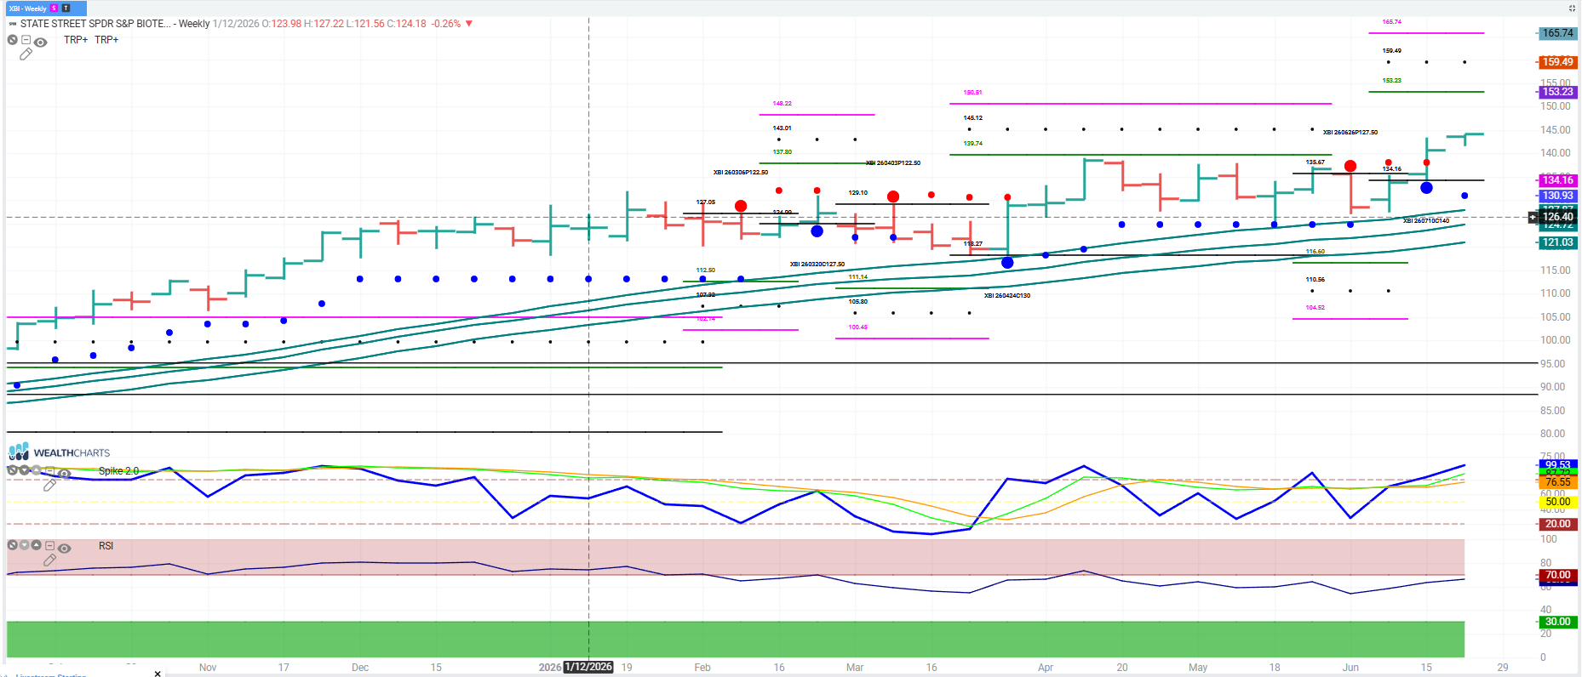The width and height of the screenshot is (1582, 677).
Task: Click the XBI 260626P127.50 option label
Action: [1350, 133]
